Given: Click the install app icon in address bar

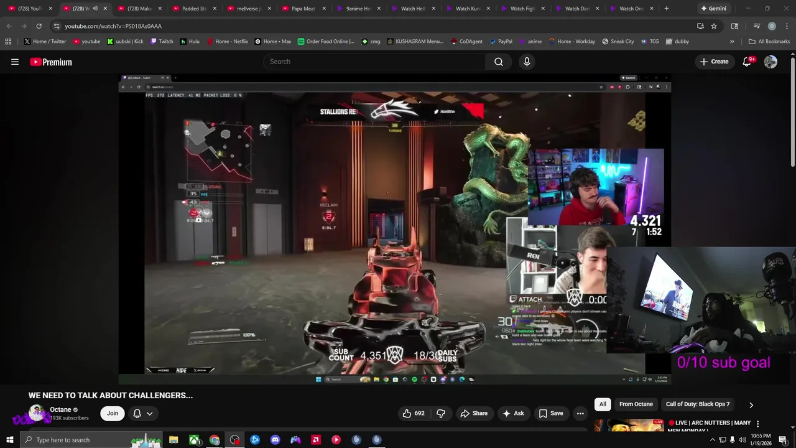Looking at the screenshot, I should click(x=700, y=26).
